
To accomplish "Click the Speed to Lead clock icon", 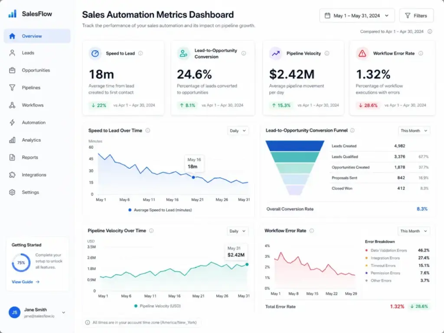I will [x=95, y=53].
